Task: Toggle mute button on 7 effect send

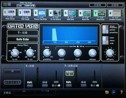Action: pyautogui.click(x=45, y=86)
